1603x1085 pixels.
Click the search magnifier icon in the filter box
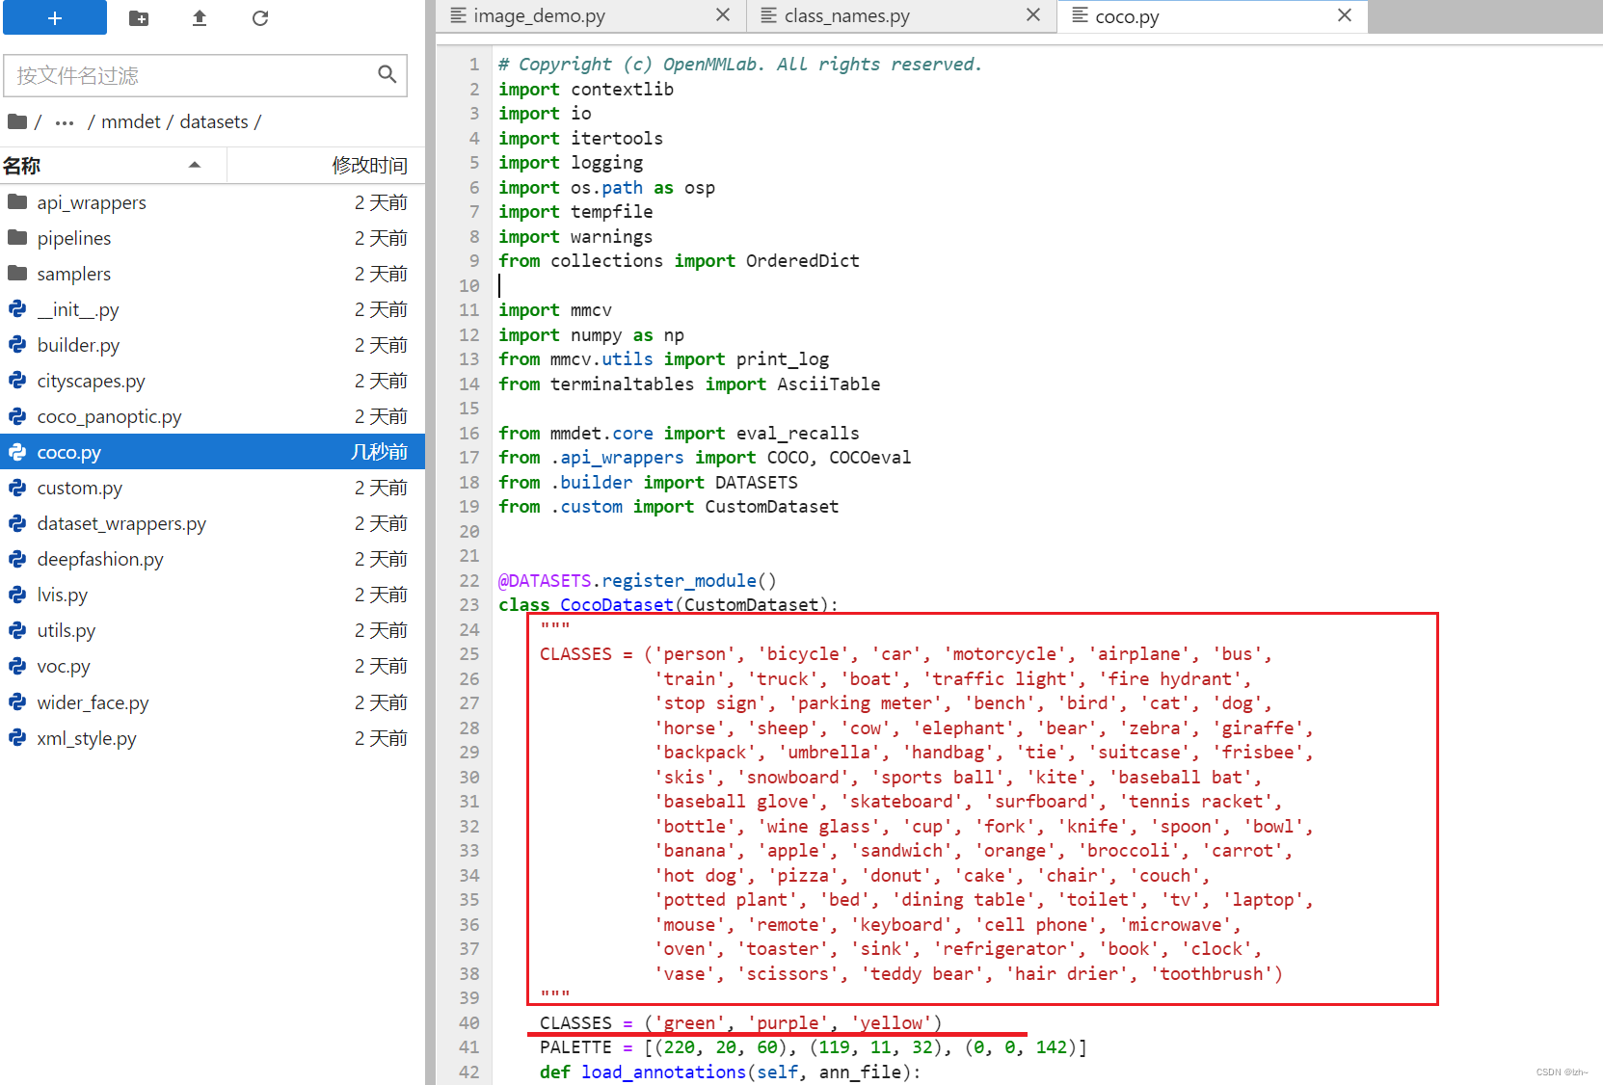pos(387,74)
